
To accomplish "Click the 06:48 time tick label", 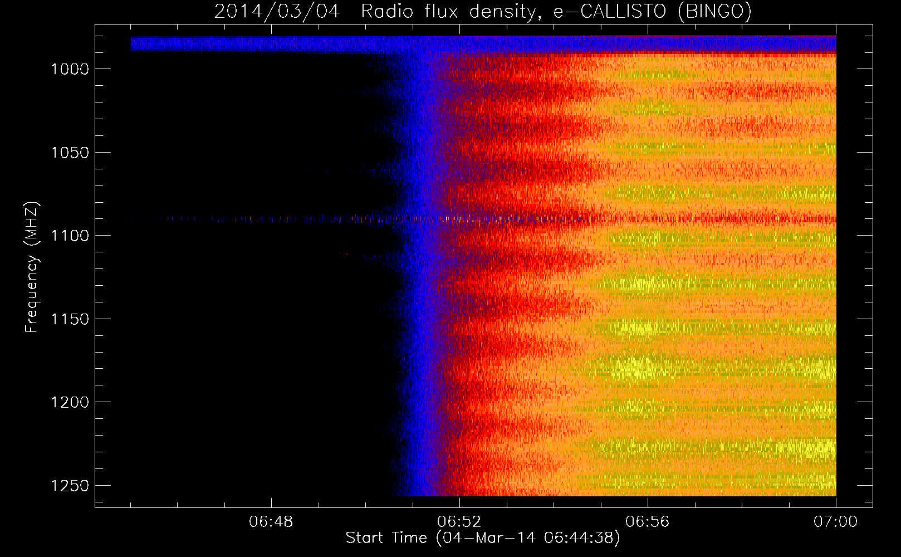I will pyautogui.click(x=271, y=522).
